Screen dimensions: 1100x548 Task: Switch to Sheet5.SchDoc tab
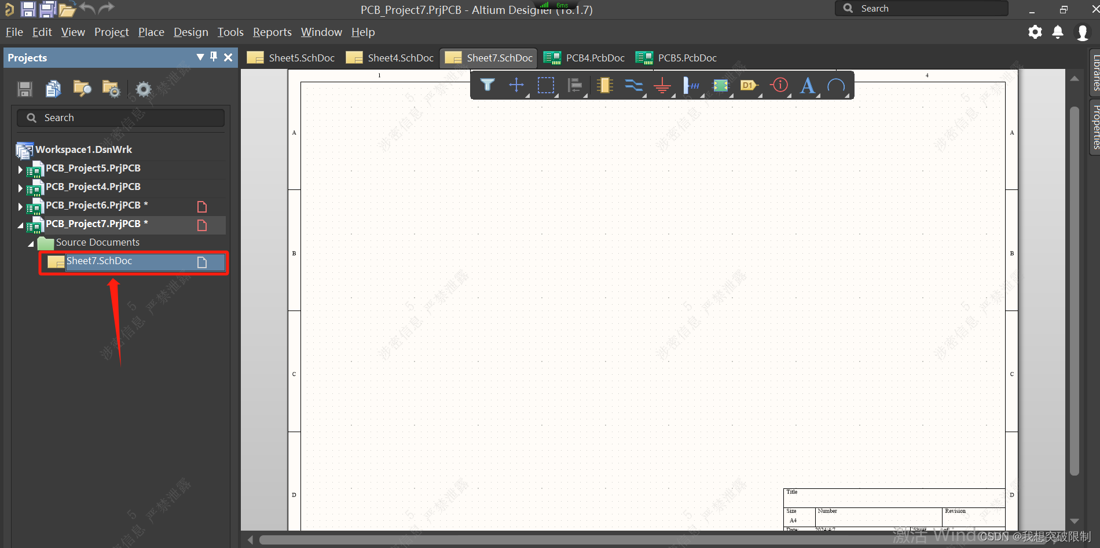pyautogui.click(x=291, y=58)
